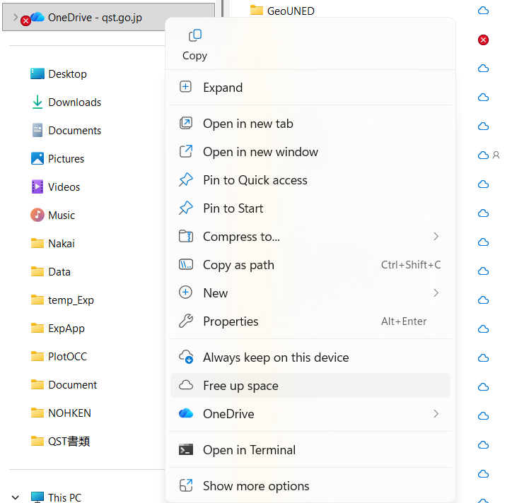Click the Copy as path icon

click(186, 264)
